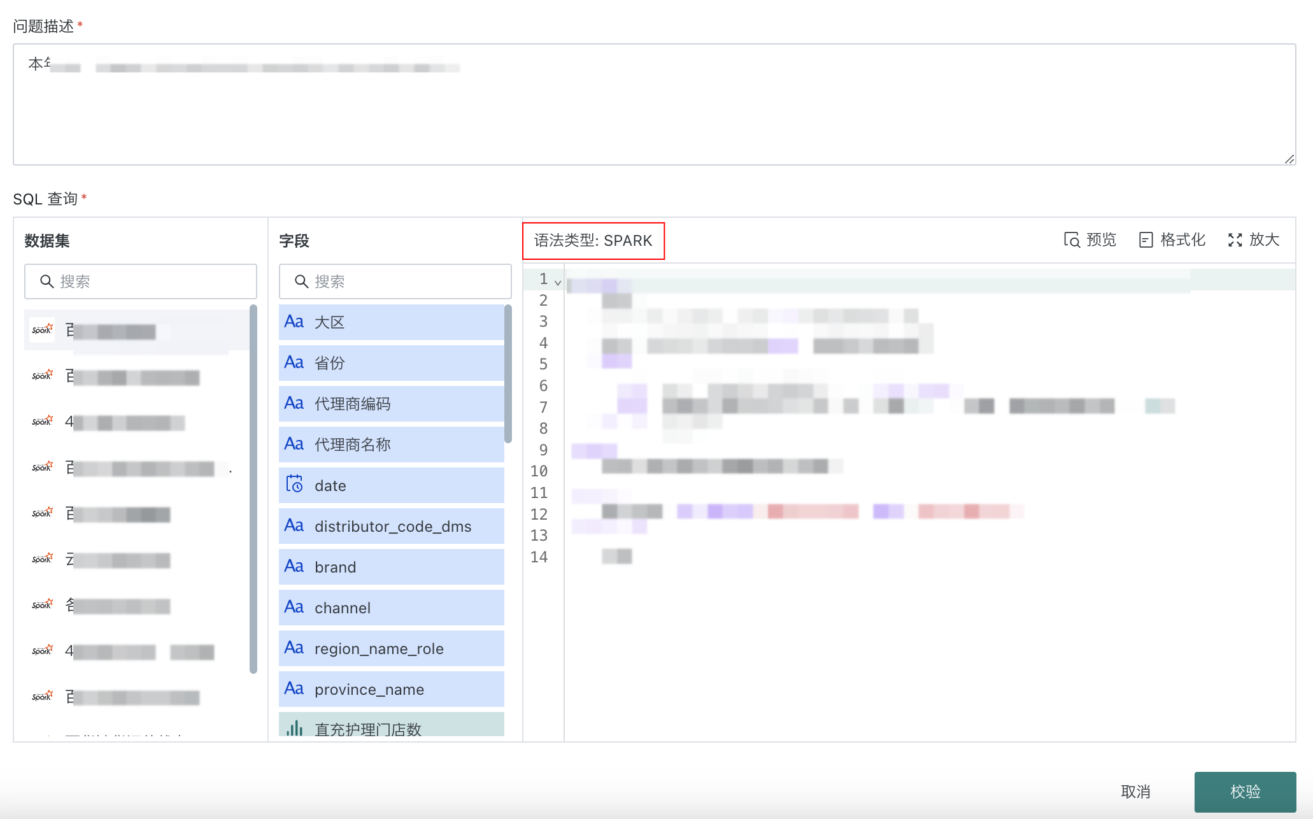Click the 预览 preview icon

[1072, 240]
